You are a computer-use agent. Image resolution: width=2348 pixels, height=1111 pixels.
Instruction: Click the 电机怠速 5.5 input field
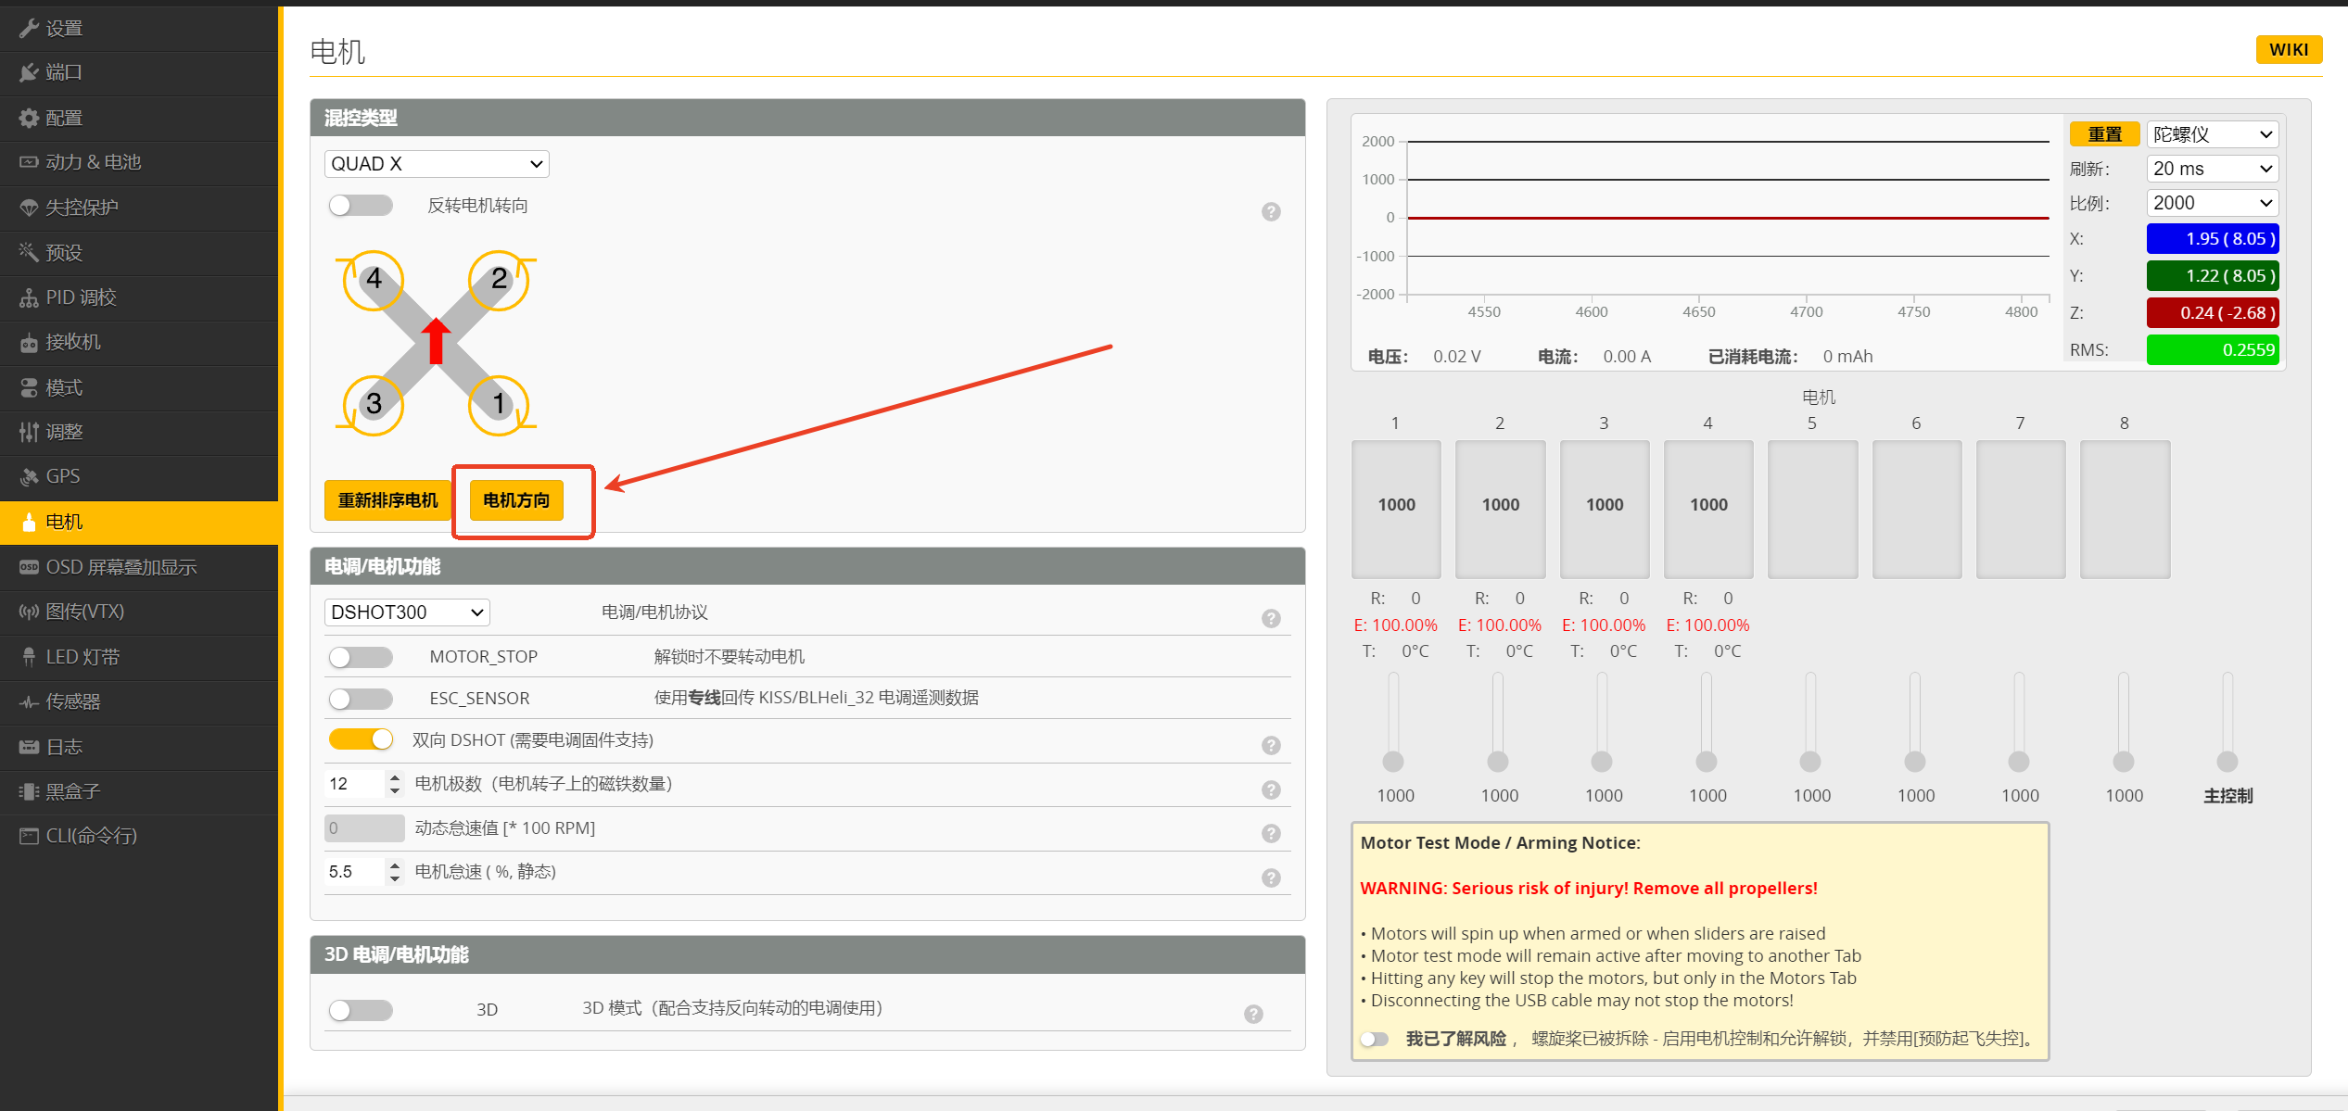click(x=354, y=872)
